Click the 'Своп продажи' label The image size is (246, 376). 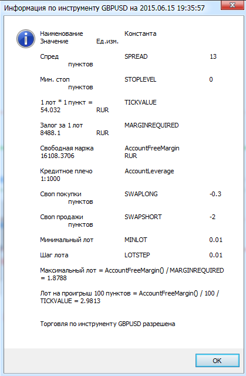(62, 217)
